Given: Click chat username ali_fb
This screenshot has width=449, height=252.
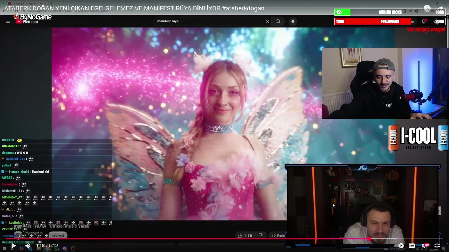Looking at the screenshot, I should tap(9, 209).
